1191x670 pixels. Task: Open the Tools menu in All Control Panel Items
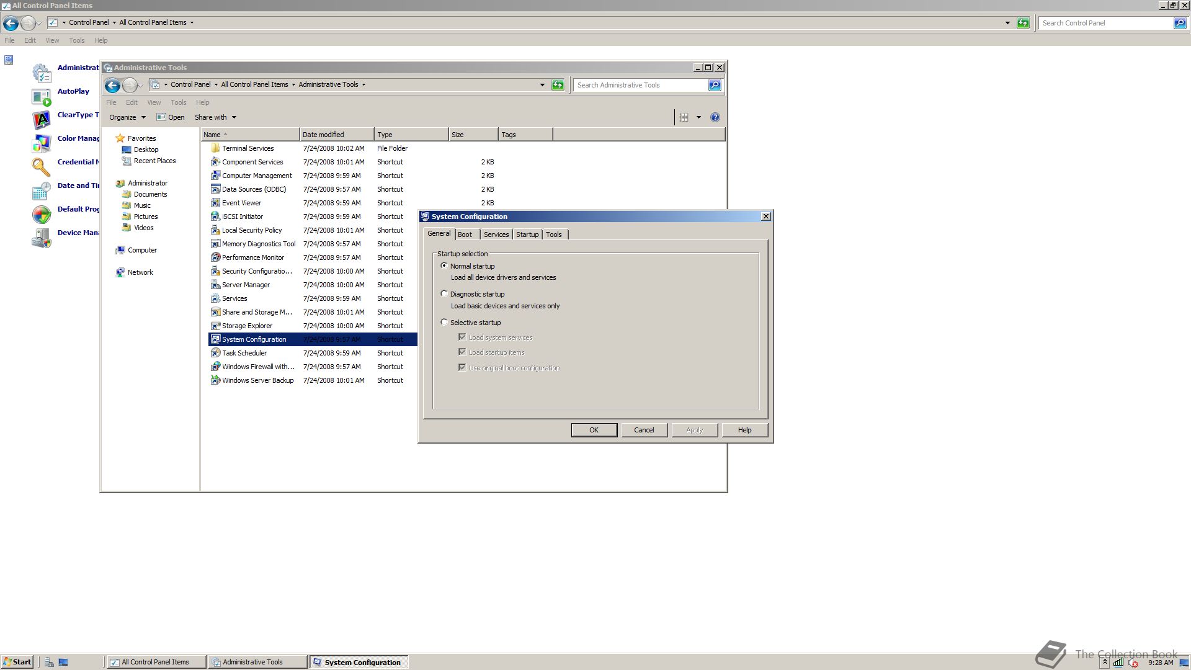[77, 40]
